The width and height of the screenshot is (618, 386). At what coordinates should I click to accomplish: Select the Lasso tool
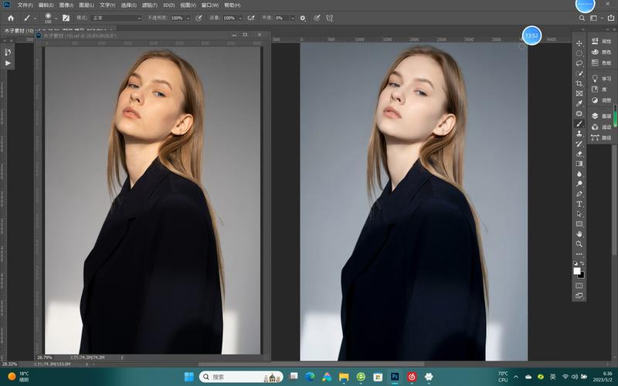579,63
